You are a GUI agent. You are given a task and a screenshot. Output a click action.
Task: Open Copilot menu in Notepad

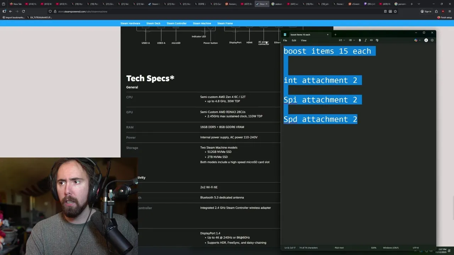click(x=417, y=40)
